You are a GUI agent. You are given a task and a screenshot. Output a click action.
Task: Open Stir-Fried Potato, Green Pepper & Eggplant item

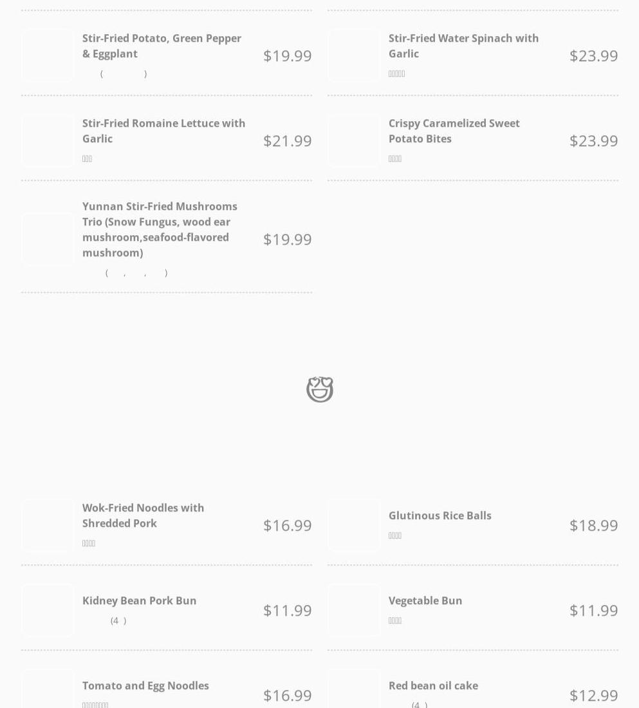pos(162,46)
